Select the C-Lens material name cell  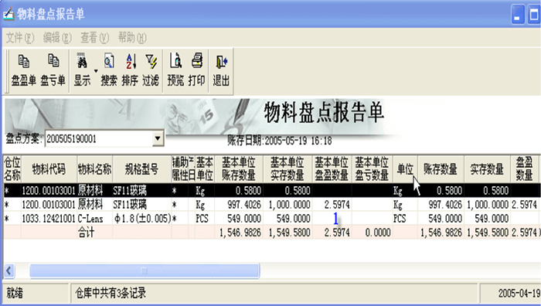pyautogui.click(x=95, y=219)
